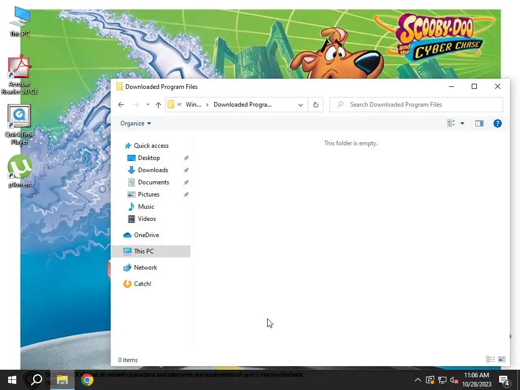Open File Explorer help

coord(498,123)
